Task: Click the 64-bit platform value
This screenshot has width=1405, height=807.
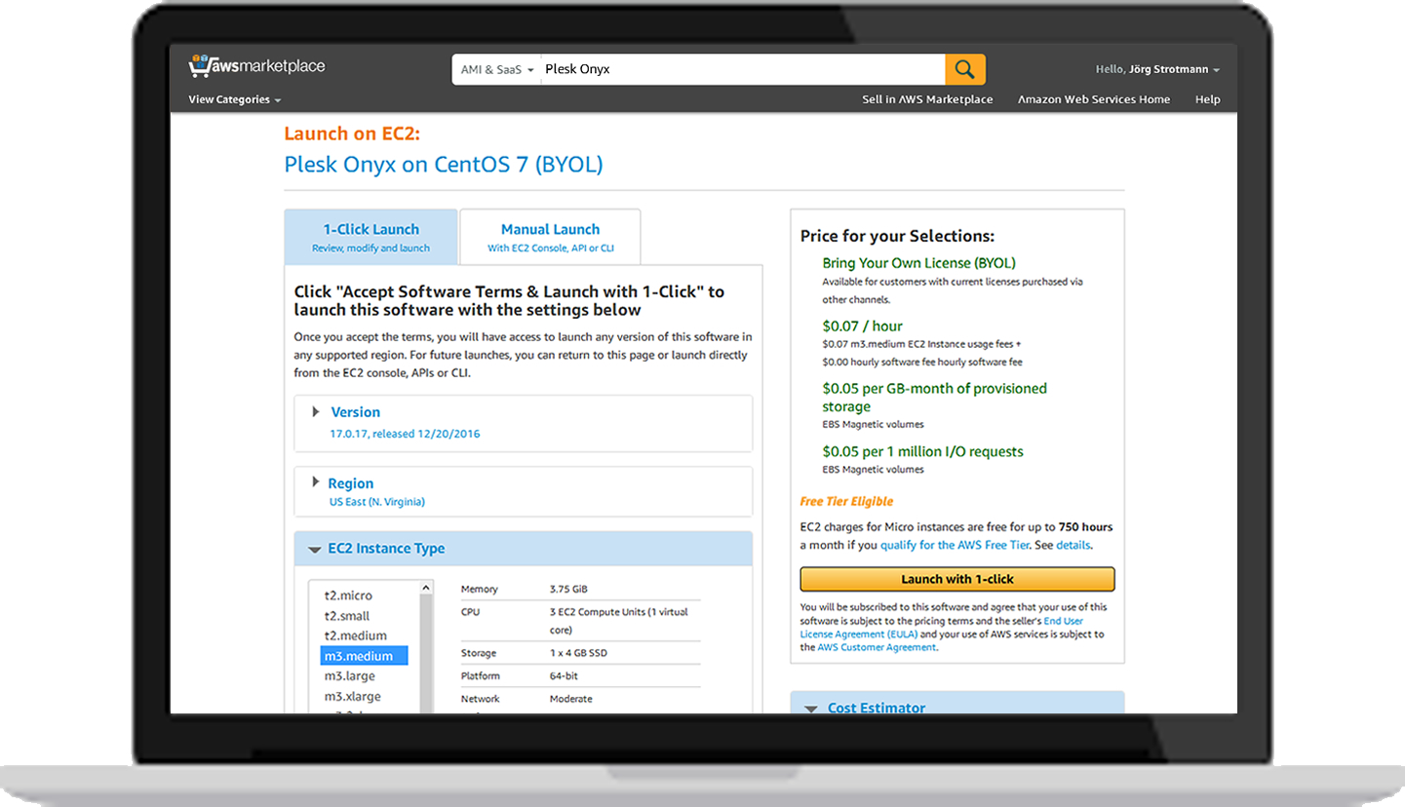Action: click(x=566, y=676)
